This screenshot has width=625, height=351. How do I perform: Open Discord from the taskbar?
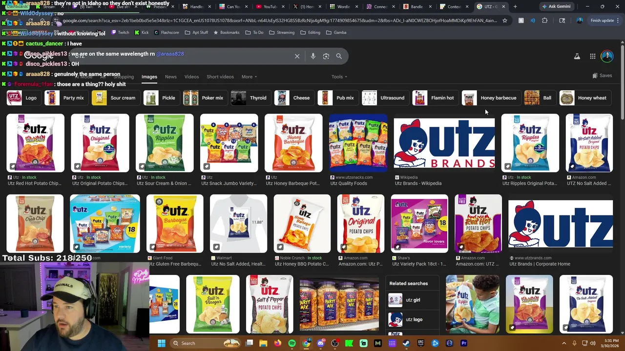tap(320, 343)
